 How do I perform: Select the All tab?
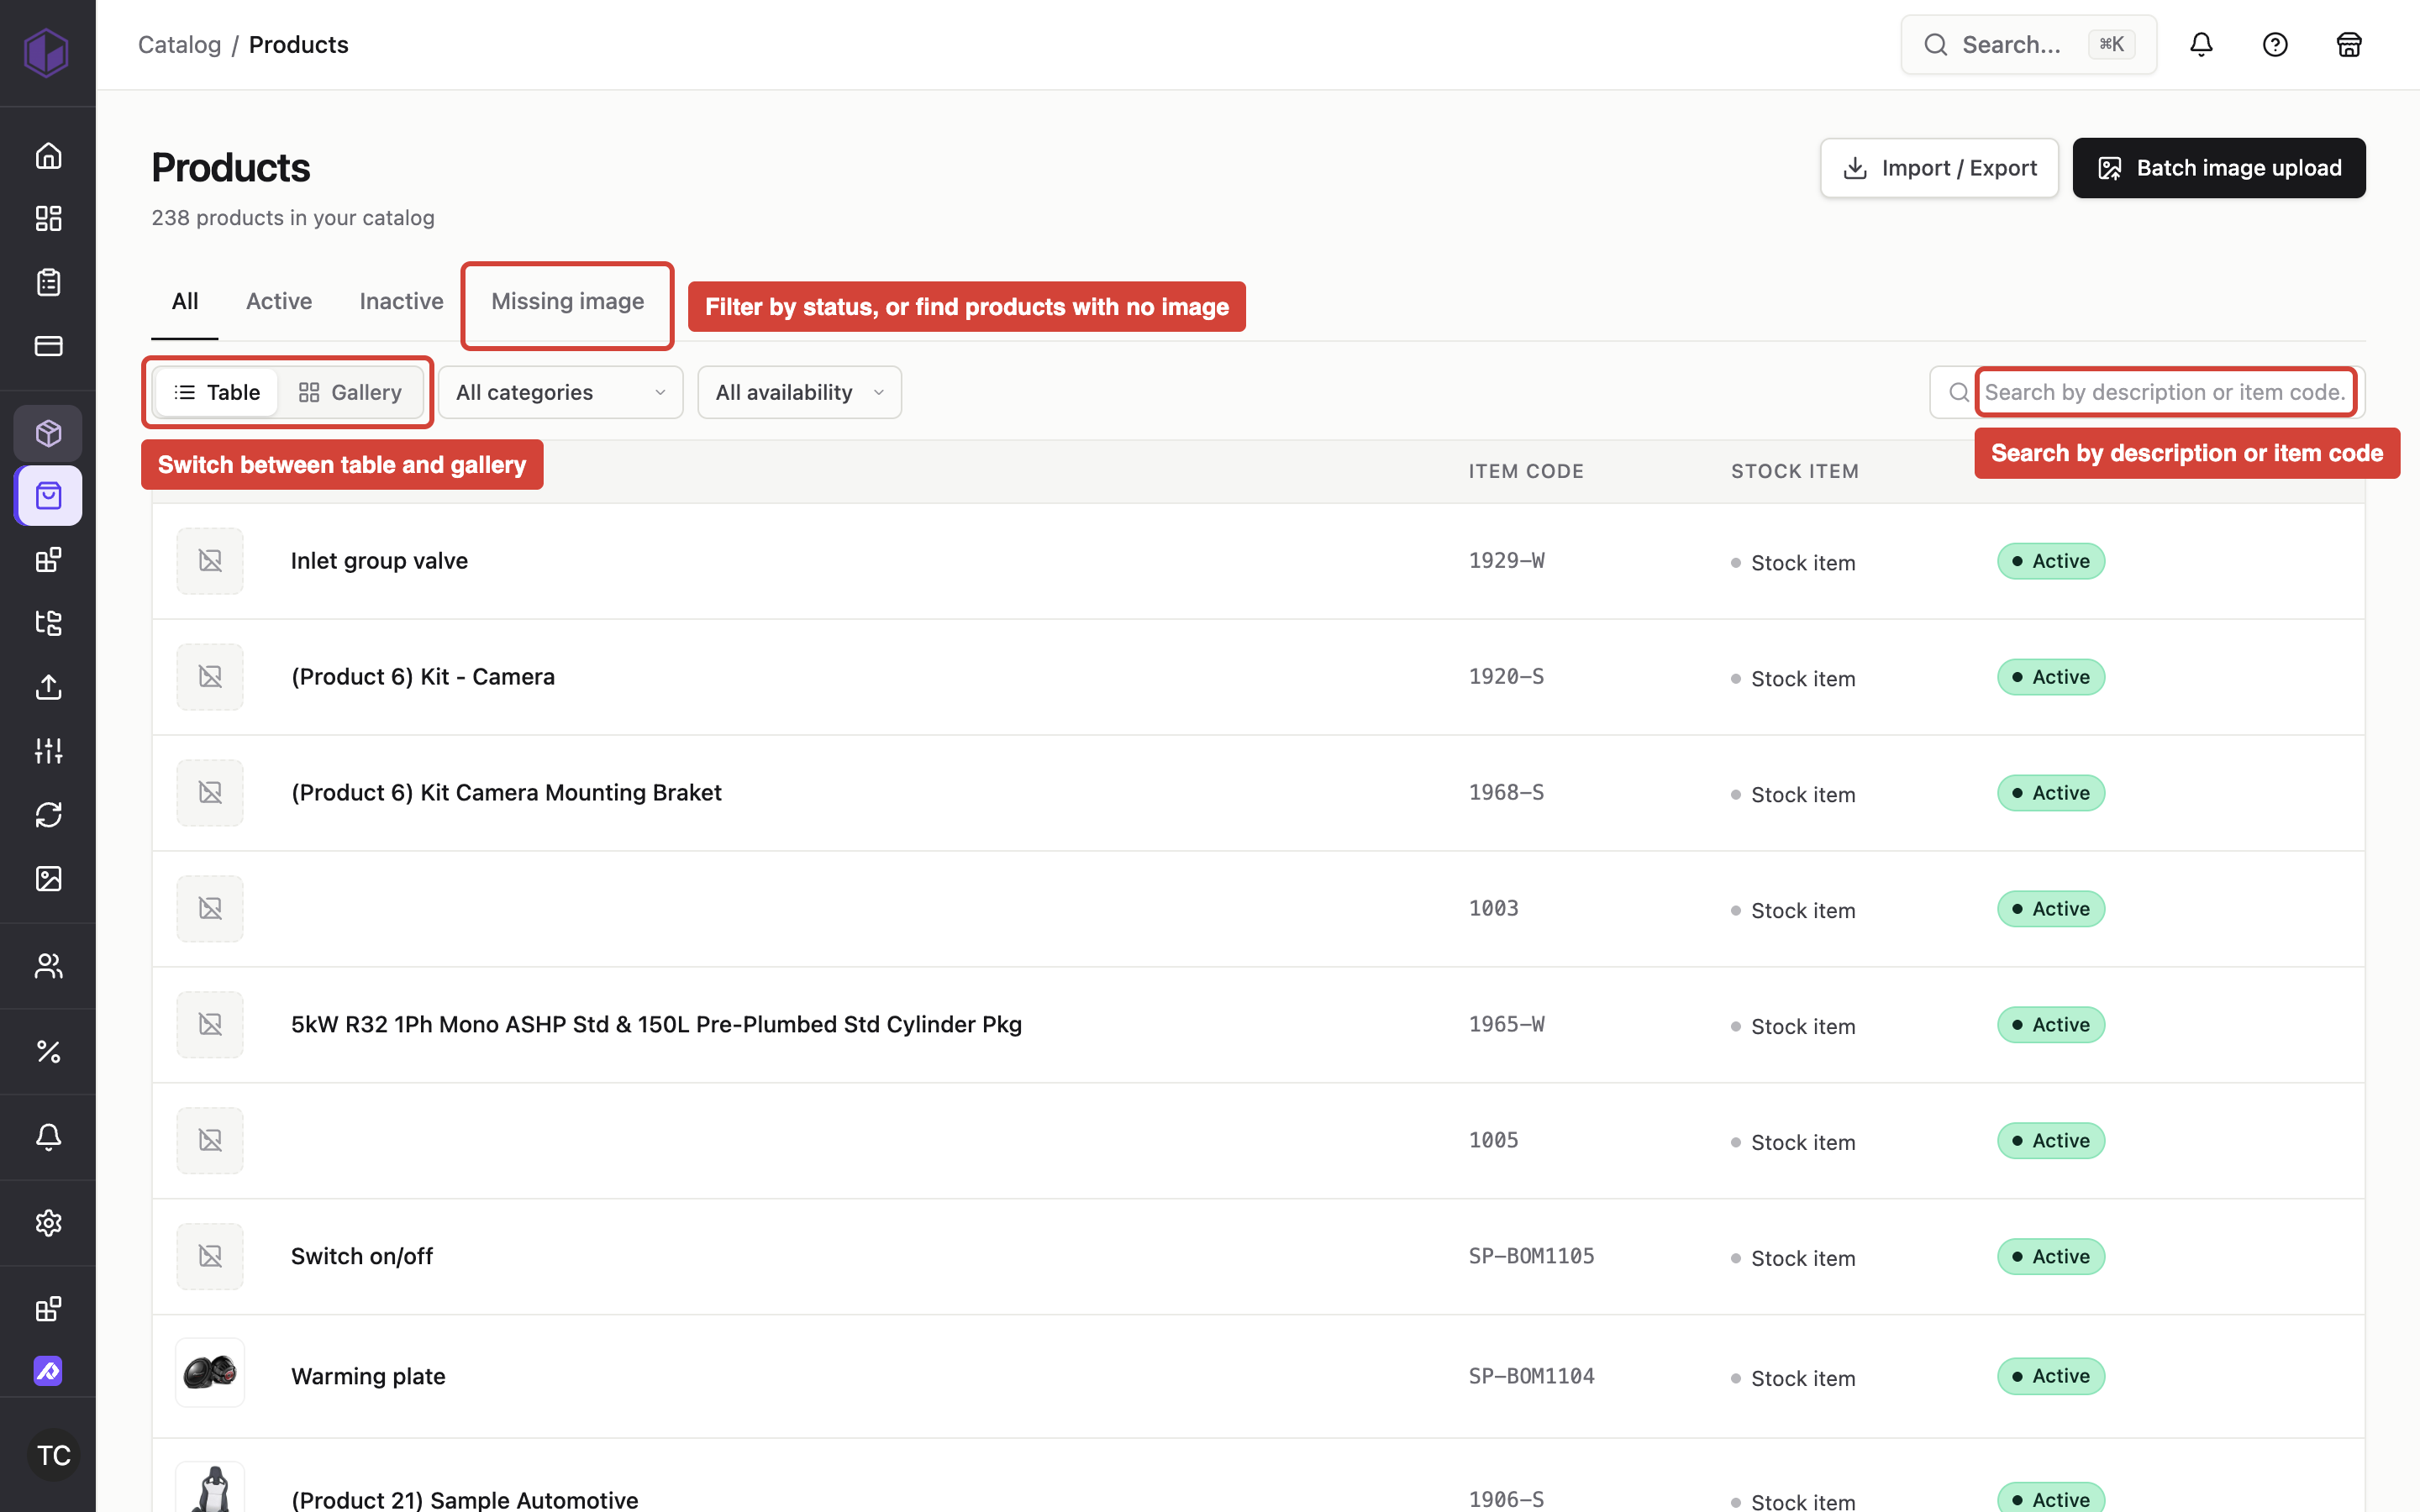tap(185, 301)
